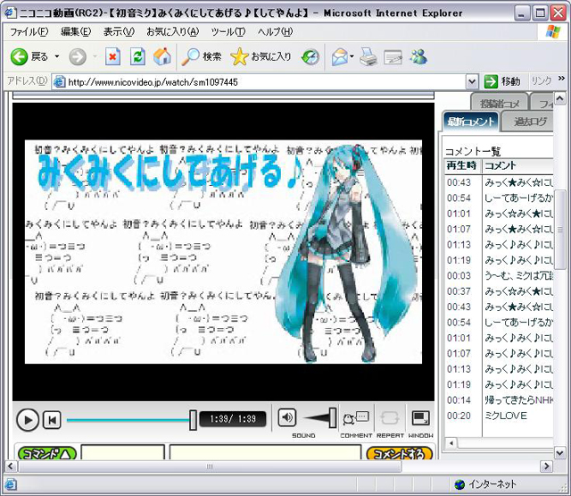Rewind video to the beginning
The height and width of the screenshot is (496, 571).
click(52, 419)
